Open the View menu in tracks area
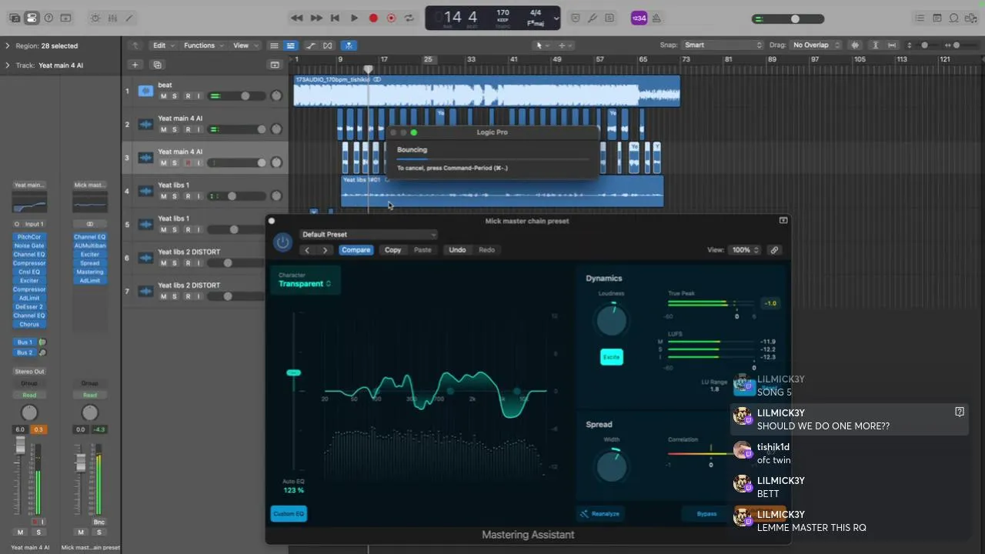This screenshot has height=554, width=985. tap(245, 45)
